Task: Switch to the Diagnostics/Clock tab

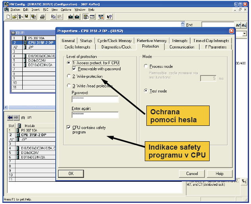Action: 116,47
